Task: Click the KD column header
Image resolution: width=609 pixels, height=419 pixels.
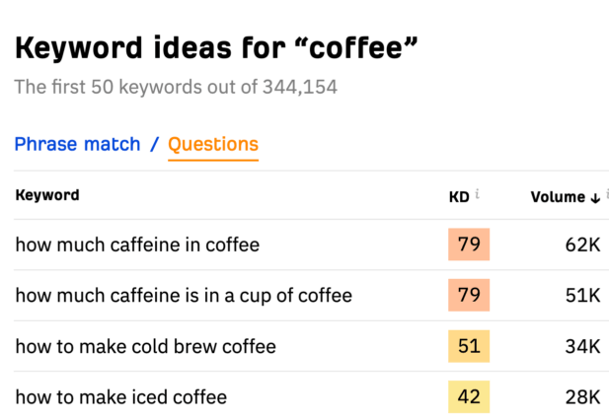Action: pyautogui.click(x=460, y=197)
